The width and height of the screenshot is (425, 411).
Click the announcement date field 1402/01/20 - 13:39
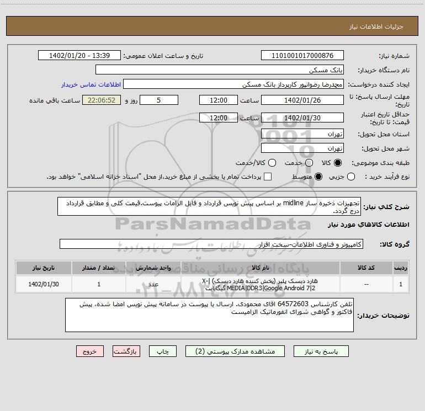pos(79,56)
